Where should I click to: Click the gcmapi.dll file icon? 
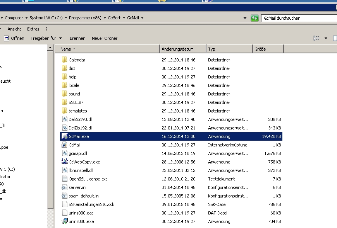(65, 153)
